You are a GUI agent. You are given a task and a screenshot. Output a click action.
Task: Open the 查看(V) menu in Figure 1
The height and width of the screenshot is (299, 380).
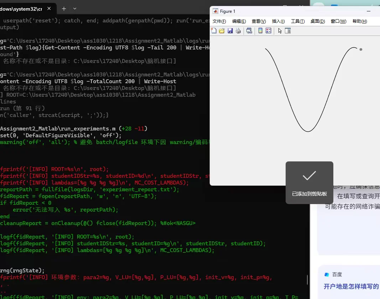coord(259,21)
